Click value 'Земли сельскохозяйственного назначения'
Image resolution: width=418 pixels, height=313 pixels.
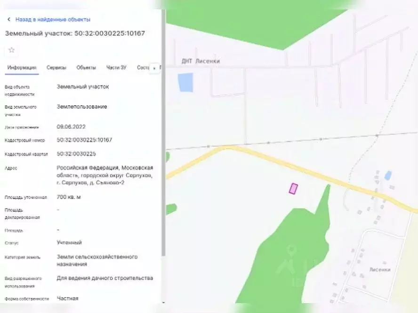tap(97, 260)
